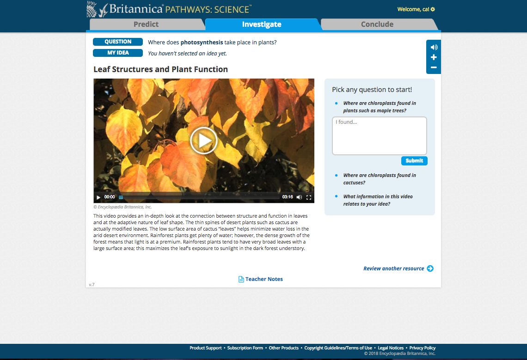Open the Teacher Notes document icon
This screenshot has width=527, height=360.
click(241, 279)
